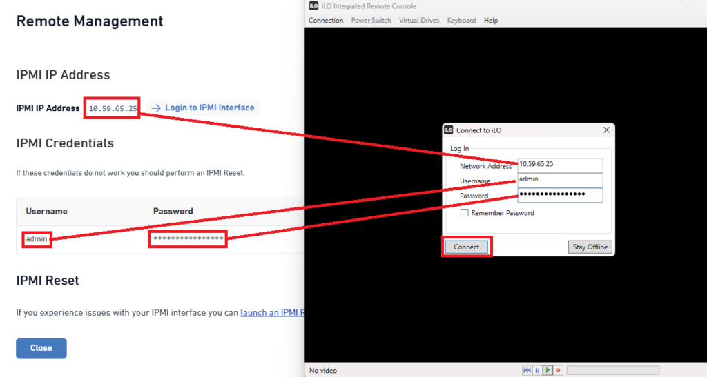Click the iLO icon in remote console title bar
This screenshot has height=377, width=707.
pos(313,6)
